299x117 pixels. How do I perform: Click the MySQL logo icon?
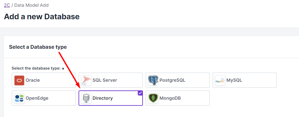[220, 80]
